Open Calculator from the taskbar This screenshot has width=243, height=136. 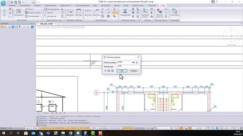tap(85, 133)
